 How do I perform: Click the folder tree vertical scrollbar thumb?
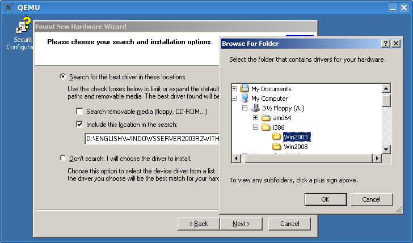click(386, 100)
